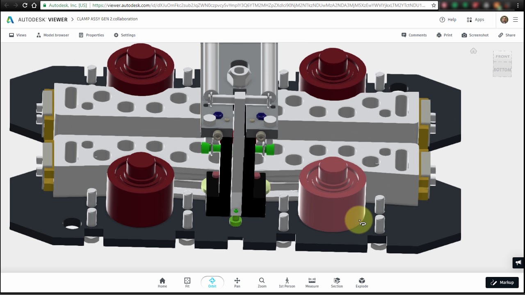Image resolution: width=525 pixels, height=295 pixels.
Task: Go to the viewer Home view
Action: point(162,282)
